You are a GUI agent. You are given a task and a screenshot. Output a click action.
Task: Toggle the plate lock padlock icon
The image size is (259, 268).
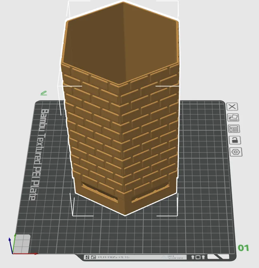pyautogui.click(x=235, y=140)
